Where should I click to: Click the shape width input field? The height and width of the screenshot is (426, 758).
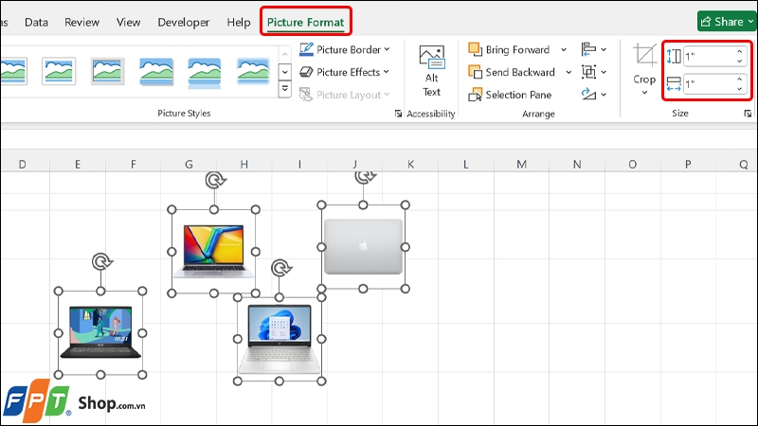point(709,84)
